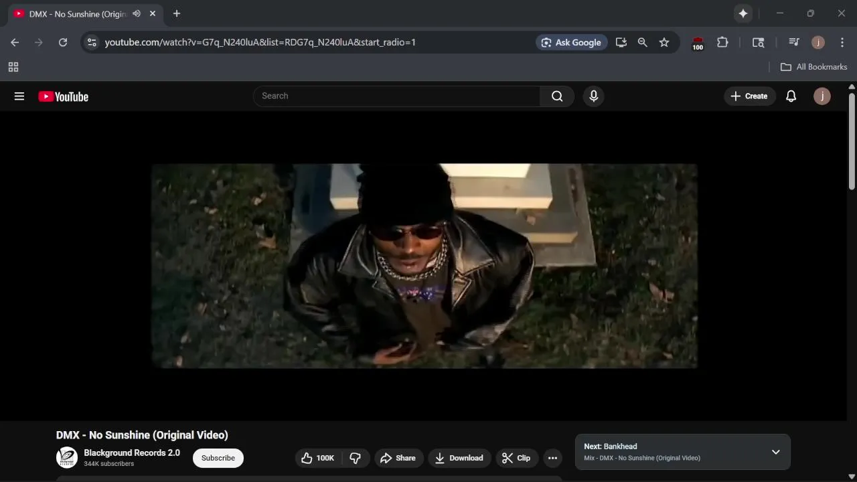Open the zoom magnifier in address bar
The height and width of the screenshot is (482, 857).
643,42
